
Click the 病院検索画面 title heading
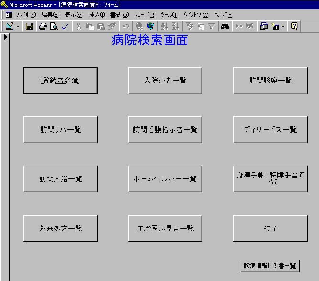click(x=150, y=40)
